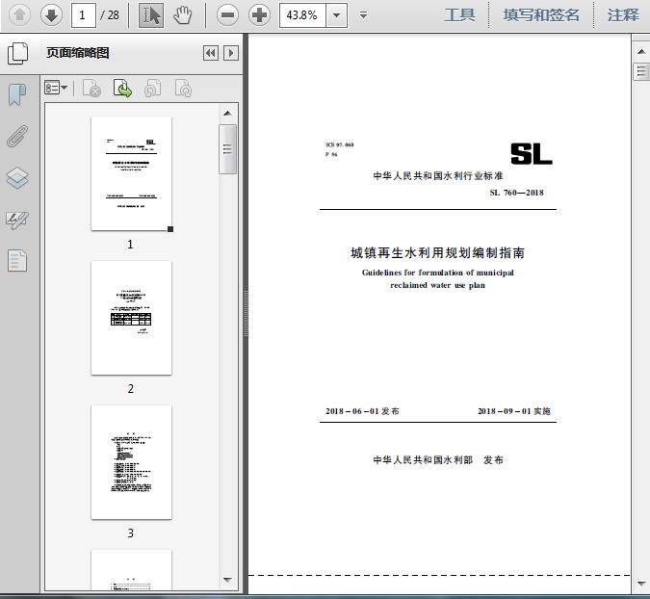Select page 2 thumbnail

(131, 318)
